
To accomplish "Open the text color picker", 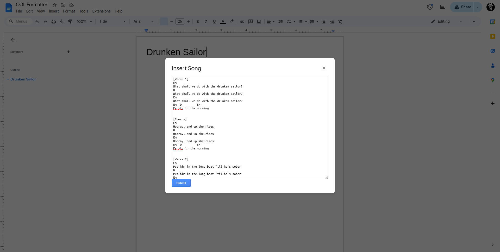I will pos(223,22).
